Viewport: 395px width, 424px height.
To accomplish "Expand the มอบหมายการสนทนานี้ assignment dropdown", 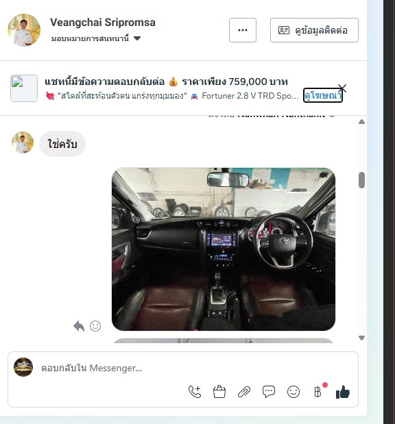I will pos(137,38).
